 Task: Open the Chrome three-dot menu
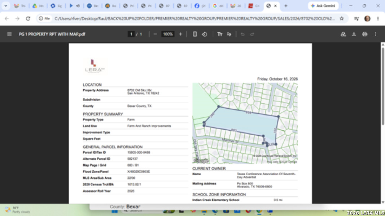click(378, 18)
